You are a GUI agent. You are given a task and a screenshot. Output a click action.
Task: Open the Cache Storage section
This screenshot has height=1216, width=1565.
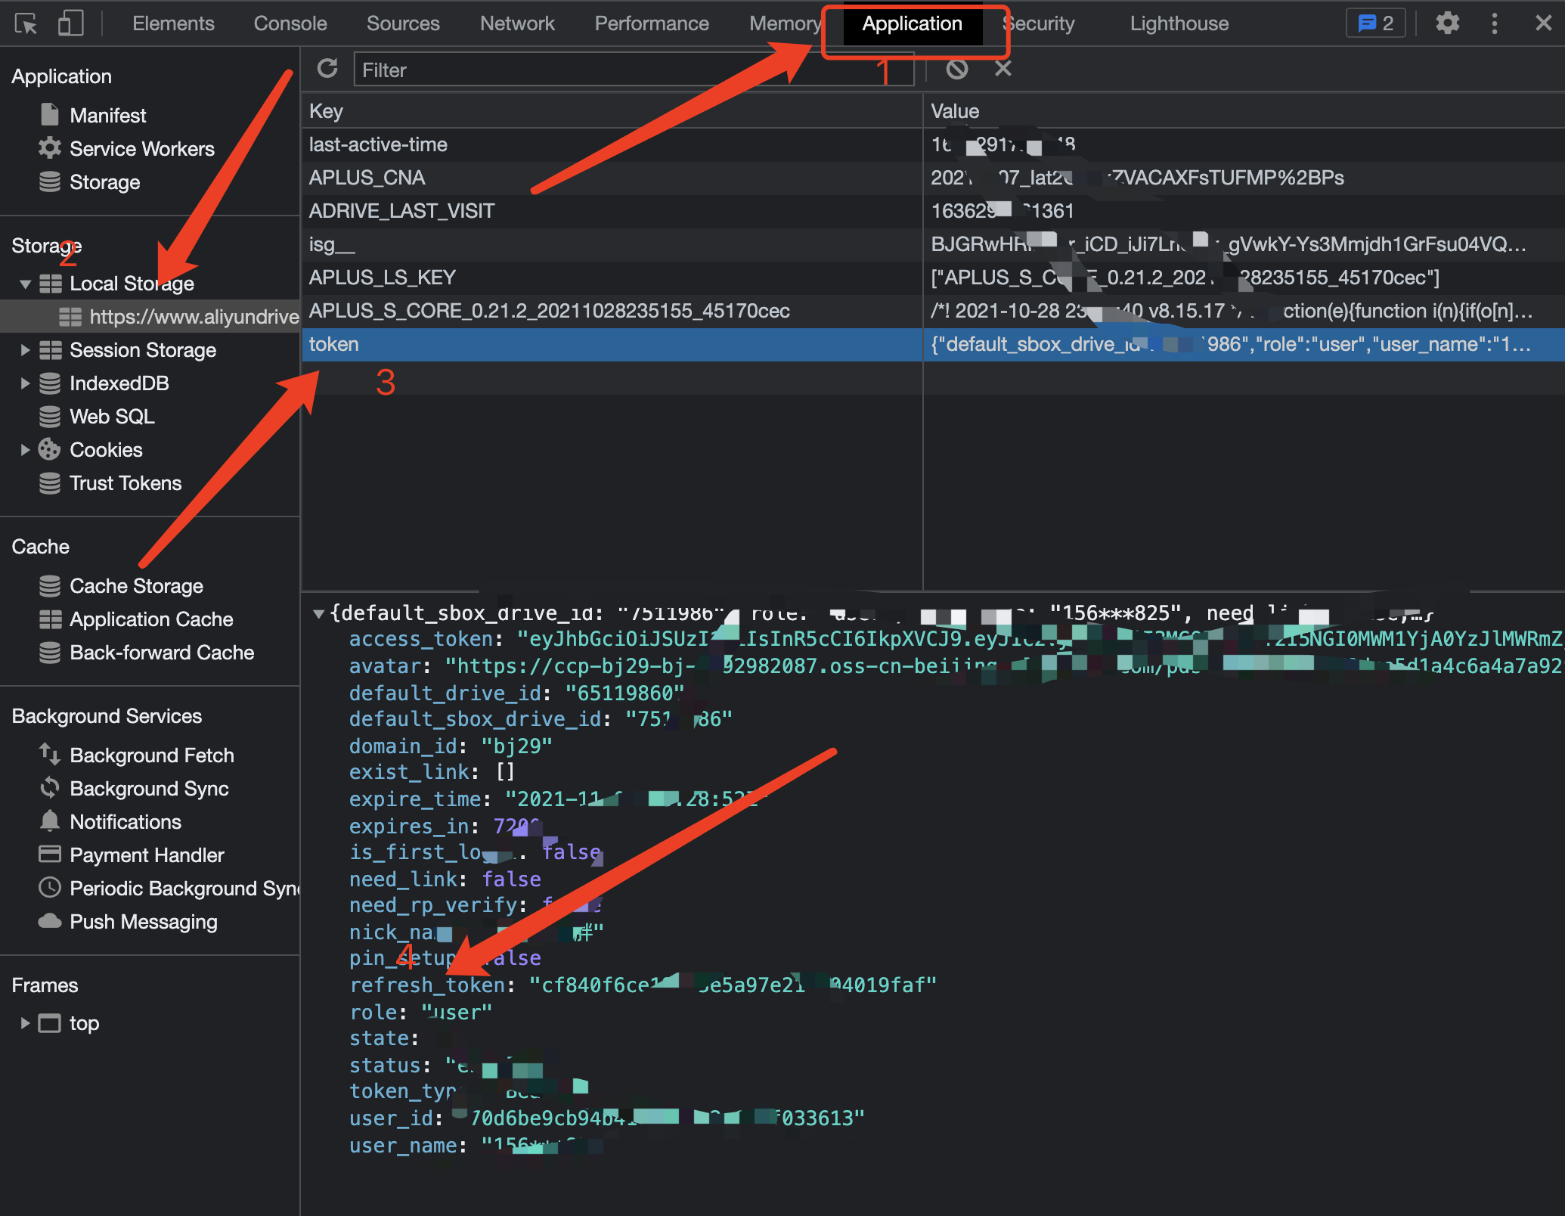pos(137,585)
